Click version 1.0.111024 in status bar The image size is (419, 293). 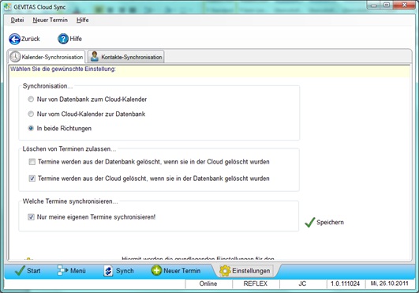point(346,284)
